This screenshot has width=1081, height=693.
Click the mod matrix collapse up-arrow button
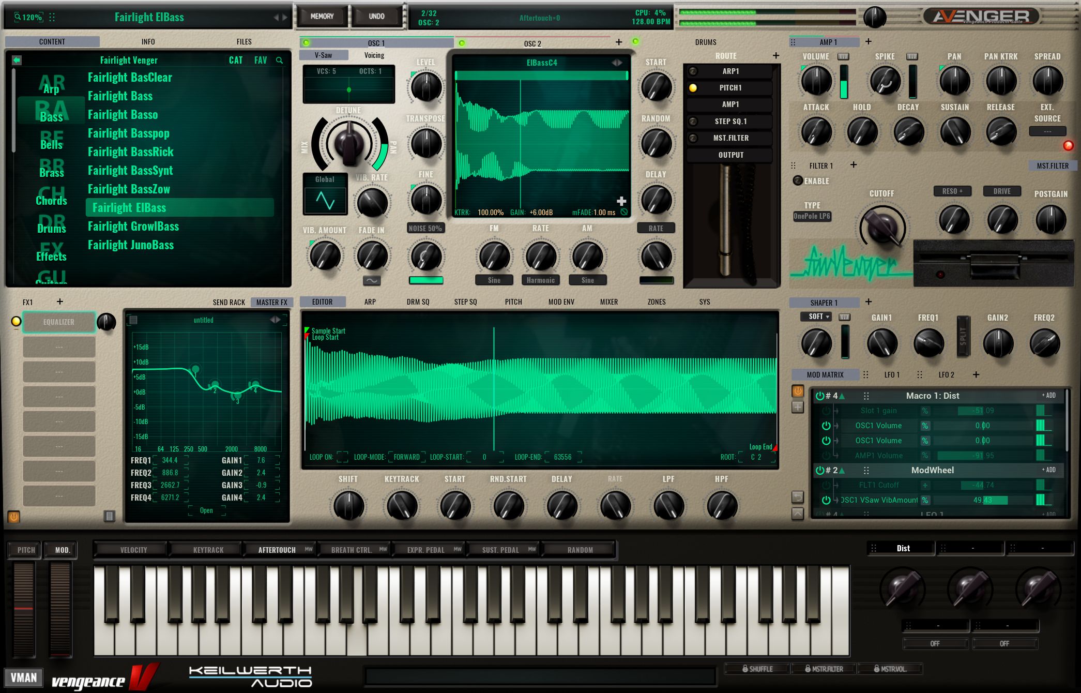(x=798, y=514)
